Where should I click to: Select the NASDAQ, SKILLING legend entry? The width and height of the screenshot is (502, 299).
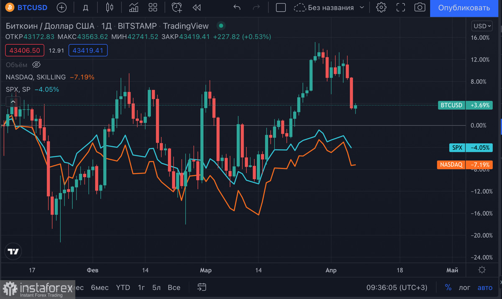tap(36, 77)
